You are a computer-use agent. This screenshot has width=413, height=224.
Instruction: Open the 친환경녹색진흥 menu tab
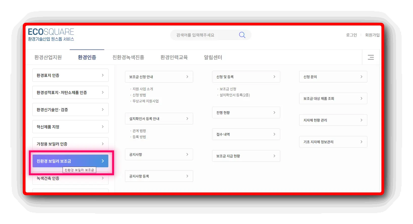pos(128,57)
